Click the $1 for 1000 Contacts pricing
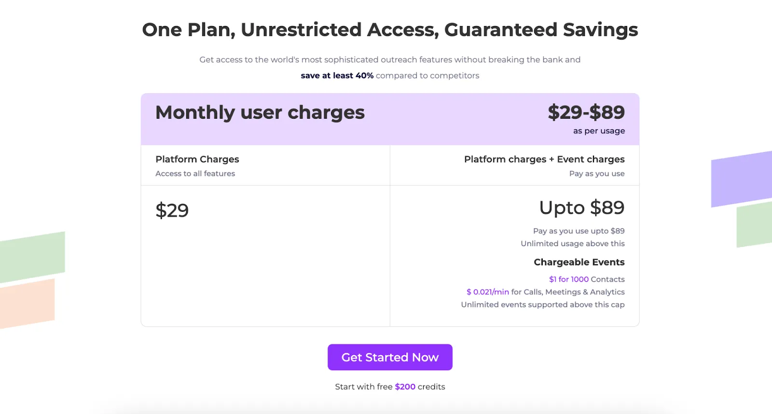The height and width of the screenshot is (414, 772). 587,279
